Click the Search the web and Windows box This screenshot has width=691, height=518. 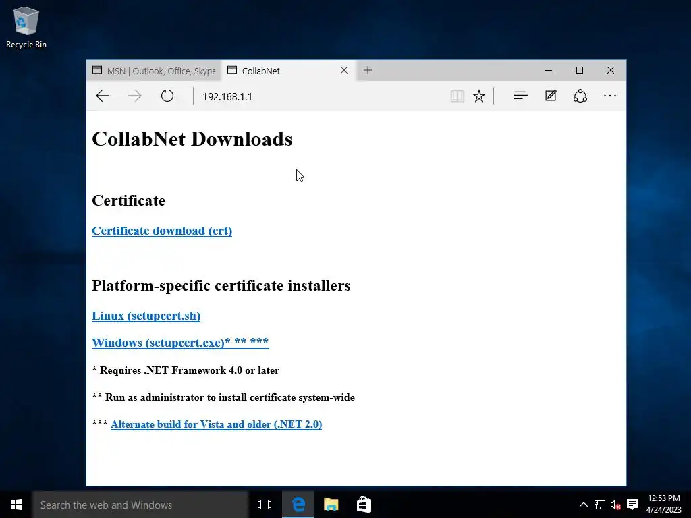coord(140,505)
